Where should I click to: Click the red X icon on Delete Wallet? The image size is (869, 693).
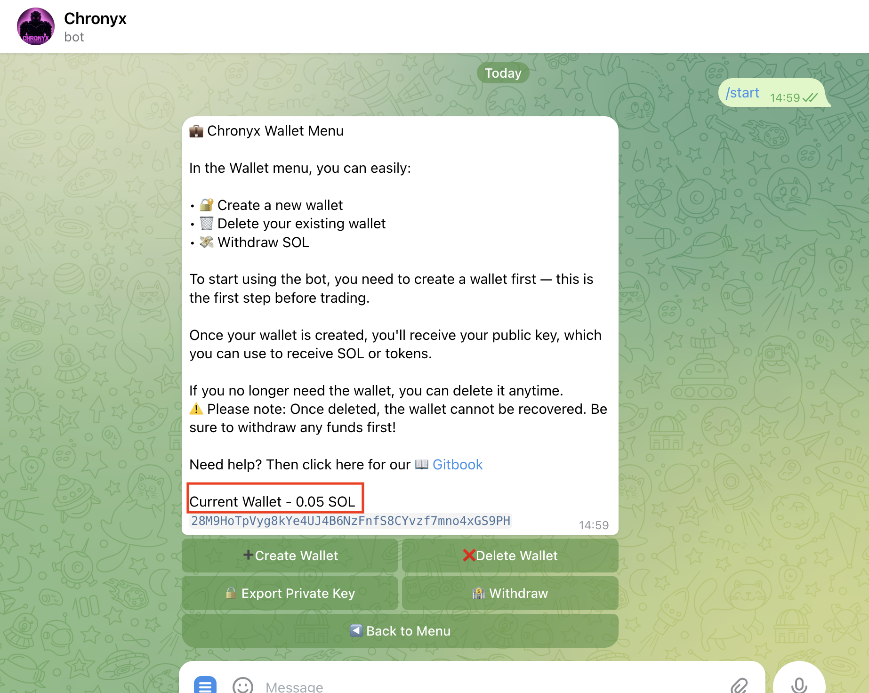469,556
